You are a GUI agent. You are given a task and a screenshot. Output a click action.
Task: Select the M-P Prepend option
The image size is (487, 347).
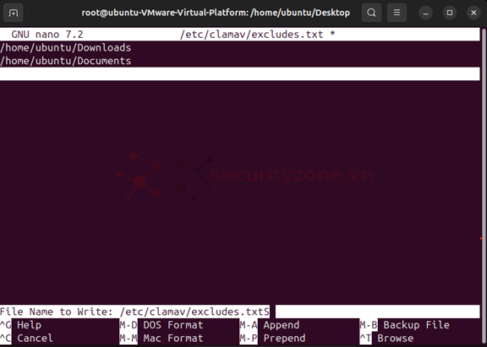(273, 339)
